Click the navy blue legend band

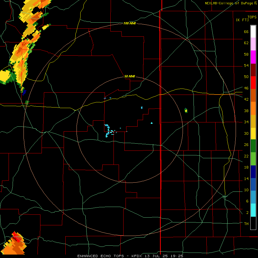253,172
